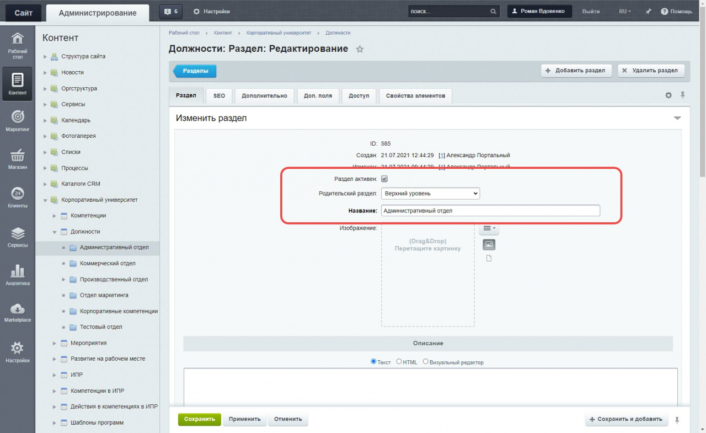This screenshot has height=433, width=706.
Task: Click the Выйти logout link
Action: coord(591,12)
